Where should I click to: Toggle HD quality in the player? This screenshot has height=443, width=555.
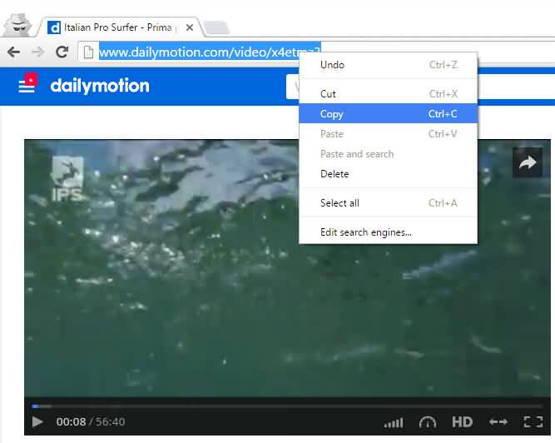pyautogui.click(x=462, y=422)
